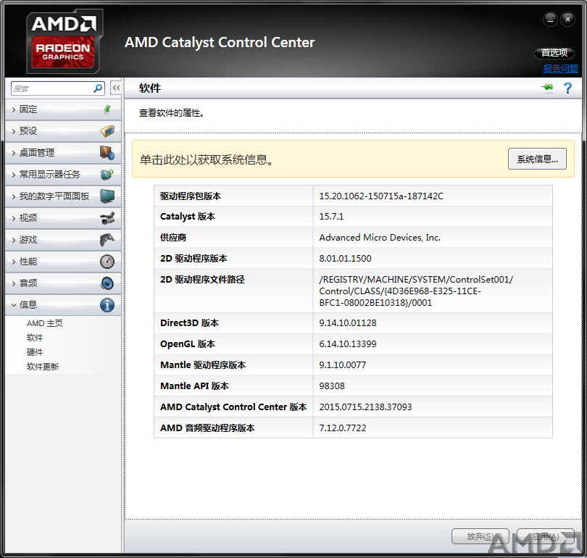Minimize the Catalyst Control Center window

pyautogui.click(x=550, y=19)
